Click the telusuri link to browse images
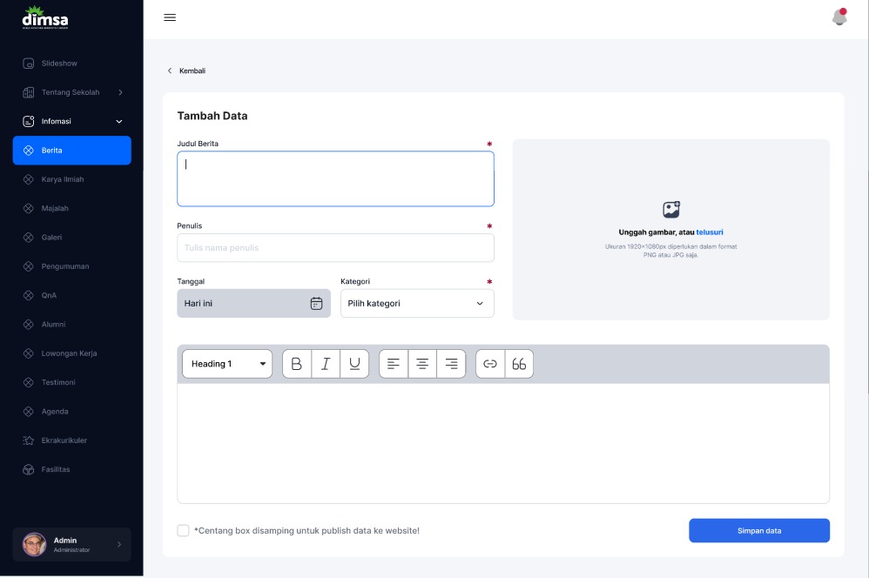 coord(710,232)
